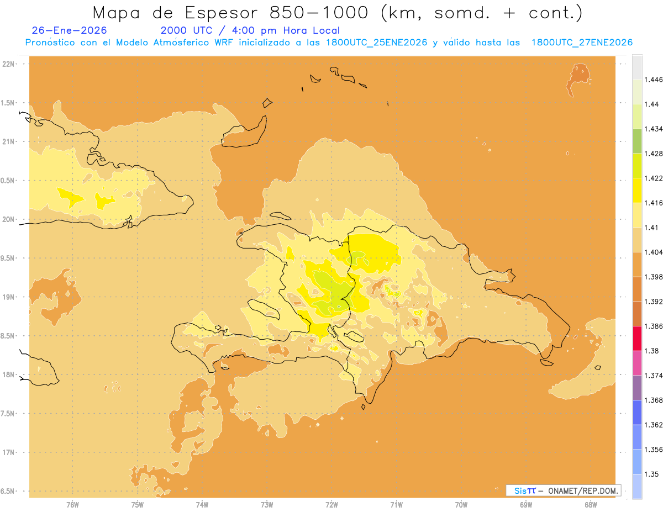Pick the blue swatch between 1.362 and 1.368

tap(637, 413)
